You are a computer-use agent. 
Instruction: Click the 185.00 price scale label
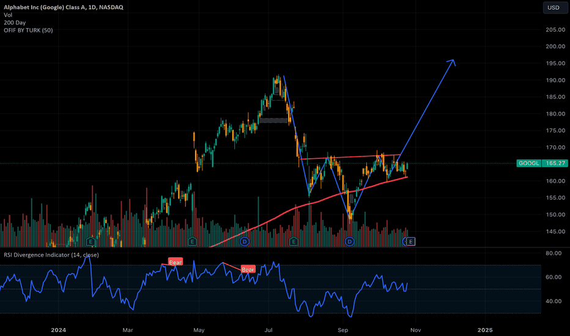pos(555,97)
